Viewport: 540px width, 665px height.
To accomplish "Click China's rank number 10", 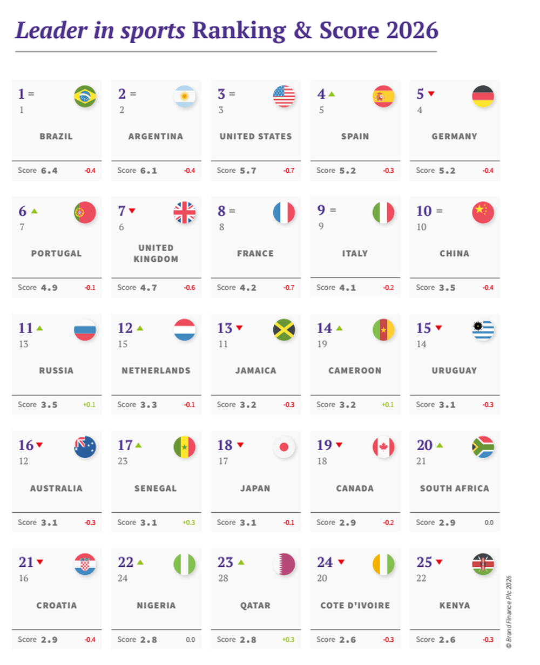I will coord(424,211).
